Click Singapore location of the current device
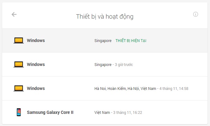The height and width of the screenshot is (126, 210). click(103, 41)
